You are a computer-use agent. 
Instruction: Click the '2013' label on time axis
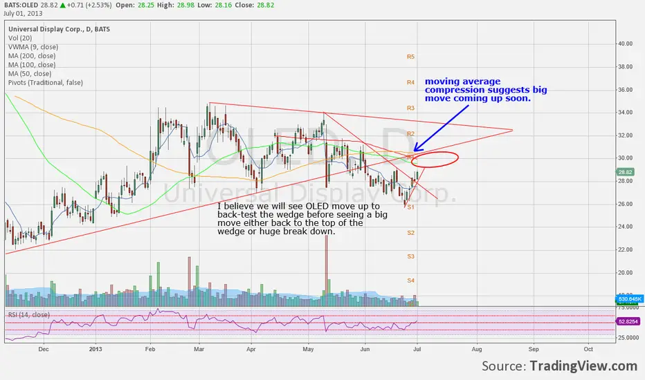(x=96, y=349)
